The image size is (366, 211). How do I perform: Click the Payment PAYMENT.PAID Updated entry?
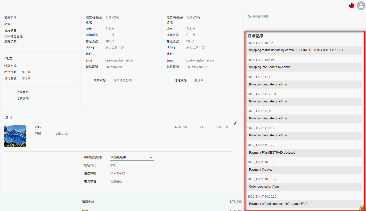304,153
